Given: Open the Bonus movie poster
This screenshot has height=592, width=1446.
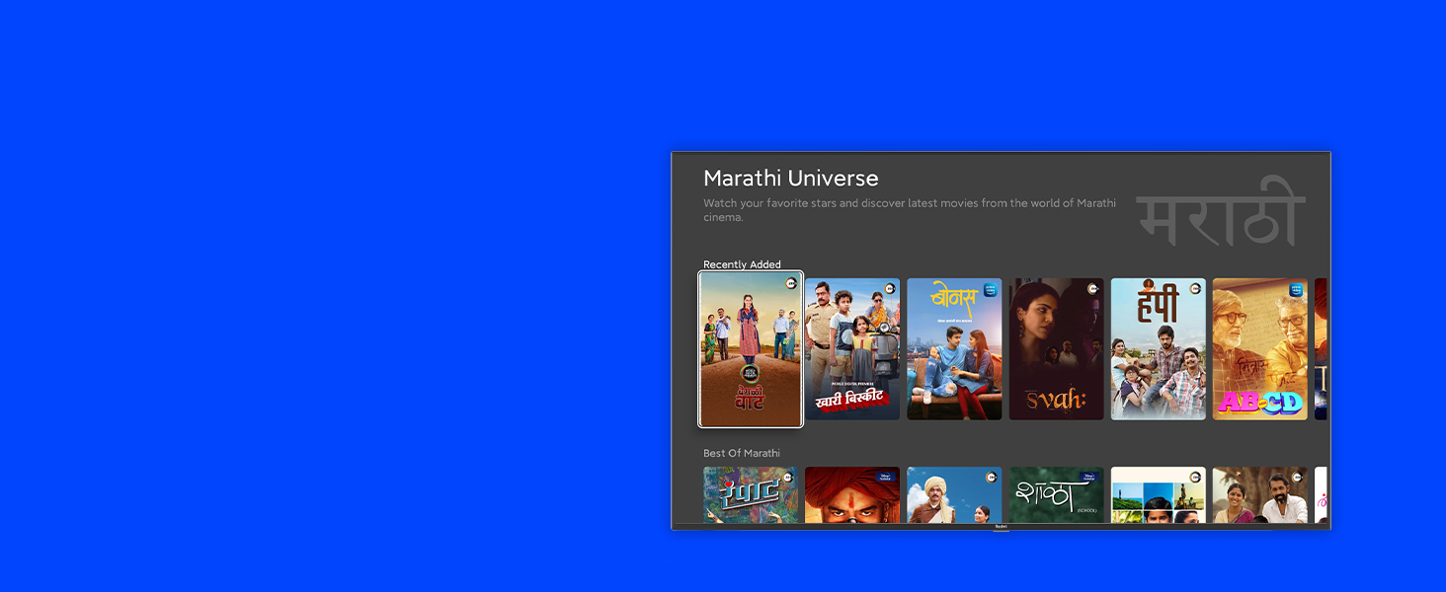Looking at the screenshot, I should [x=954, y=349].
